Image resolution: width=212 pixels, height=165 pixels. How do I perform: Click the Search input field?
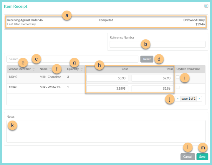[72, 59]
